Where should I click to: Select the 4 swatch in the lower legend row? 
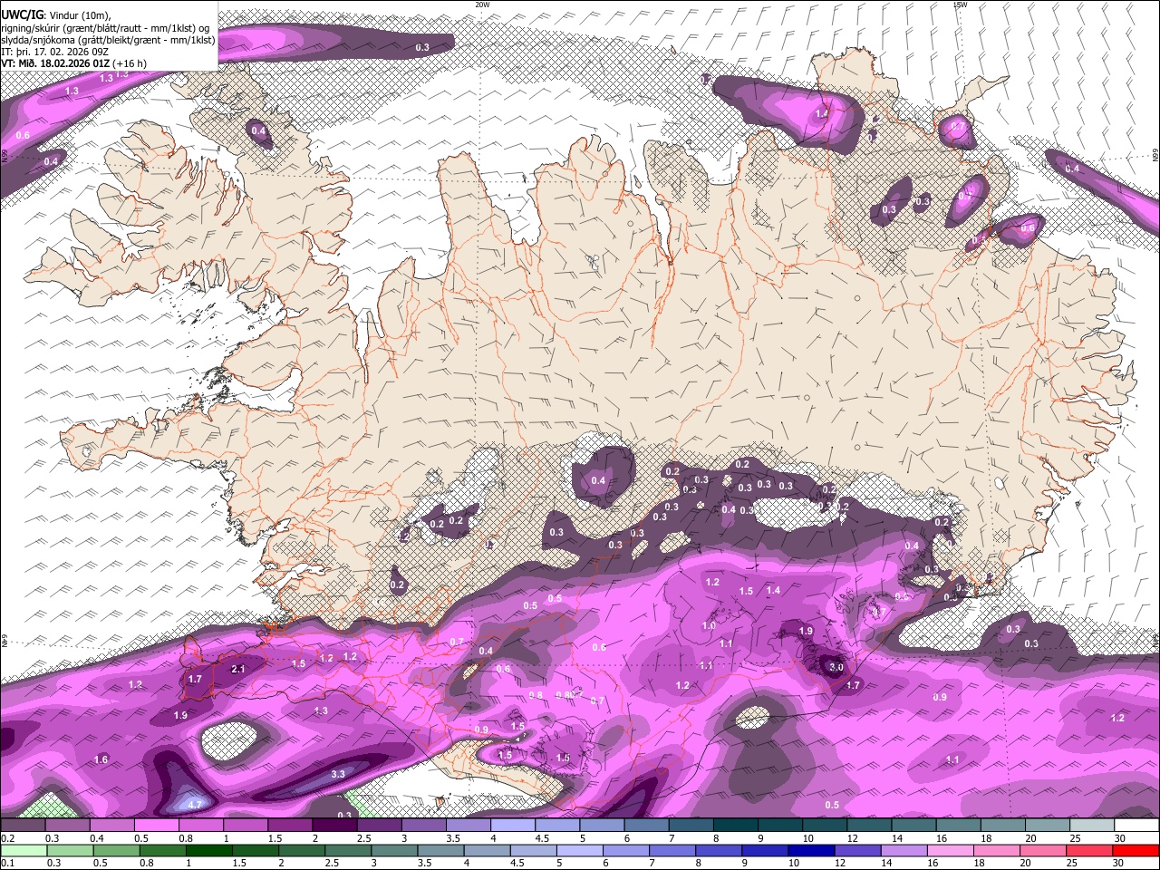coord(487,850)
